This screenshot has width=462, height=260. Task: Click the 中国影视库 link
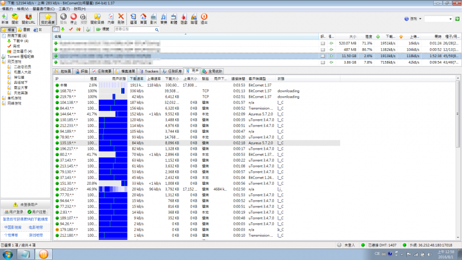(13, 227)
